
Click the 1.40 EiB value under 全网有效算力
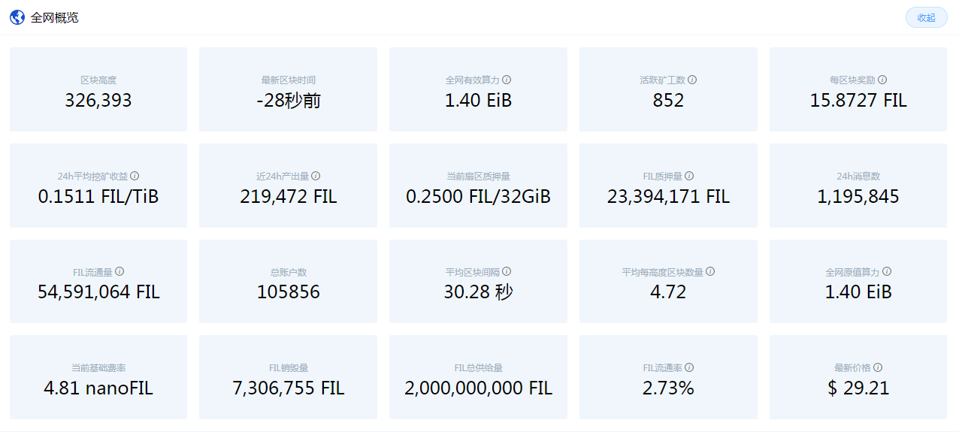(x=478, y=100)
